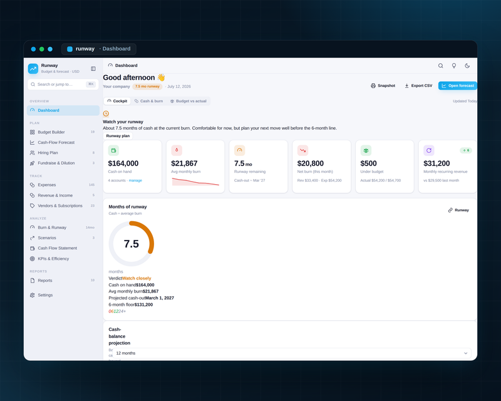Click the green wallet icon on the Cash on hand card
Screen dimensions: 501x401
click(113, 150)
